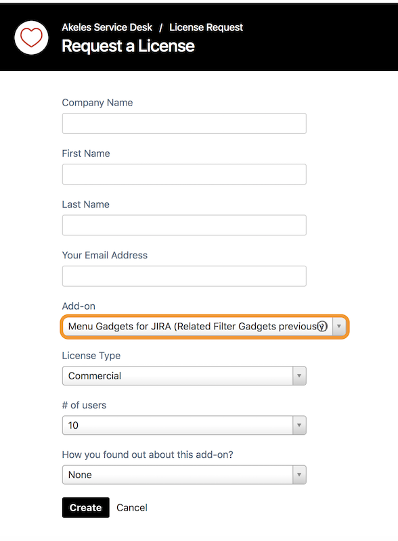Open the 'How you found out' dropdown
This screenshot has width=398, height=541.
pos(184,475)
